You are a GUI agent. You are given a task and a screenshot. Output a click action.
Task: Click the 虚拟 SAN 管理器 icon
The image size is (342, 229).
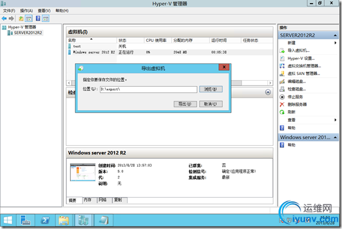click(282, 74)
